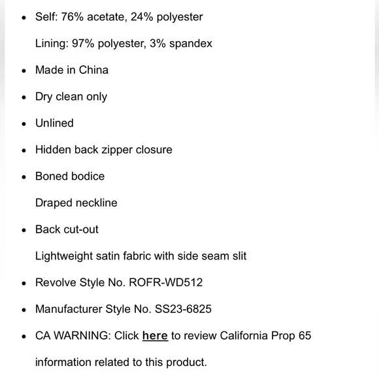Click the 'California Prop 65' phrase
This screenshot has width=379, height=379.
tap(265, 335)
